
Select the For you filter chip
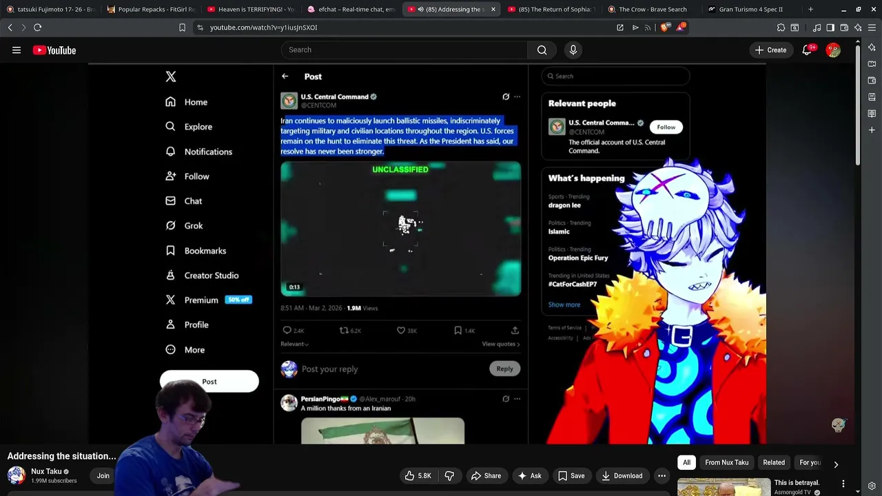click(810, 462)
